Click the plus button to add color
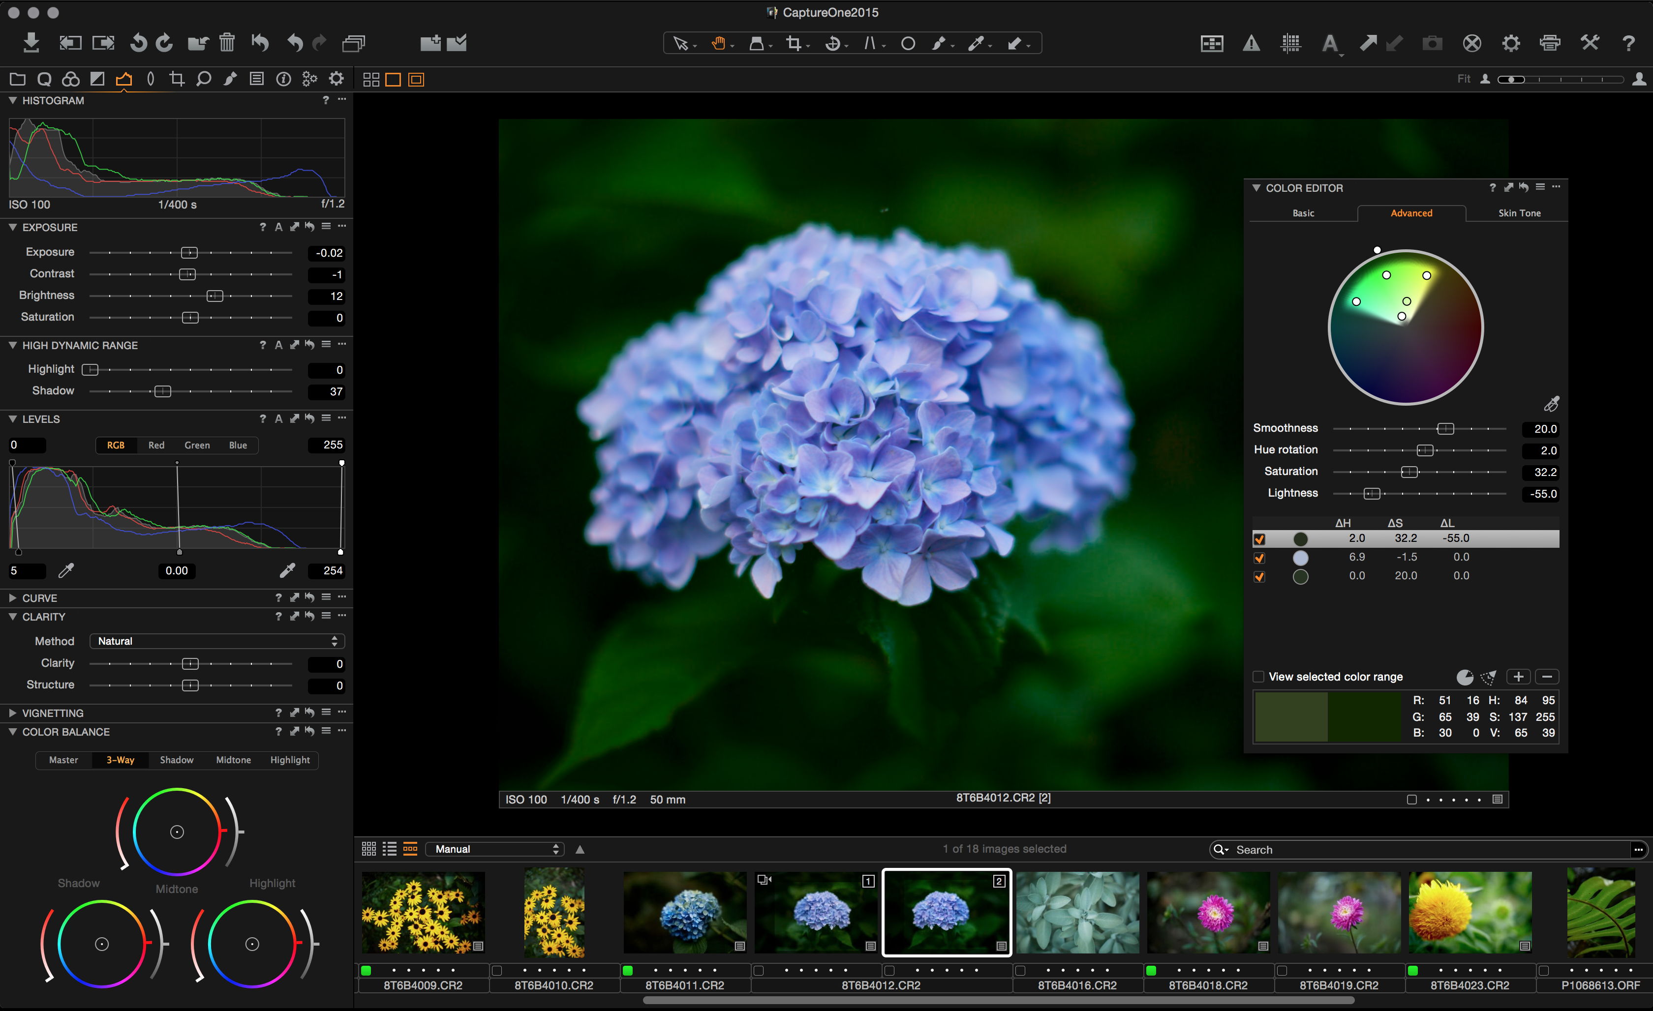Viewport: 1653px width, 1011px height. (x=1518, y=677)
